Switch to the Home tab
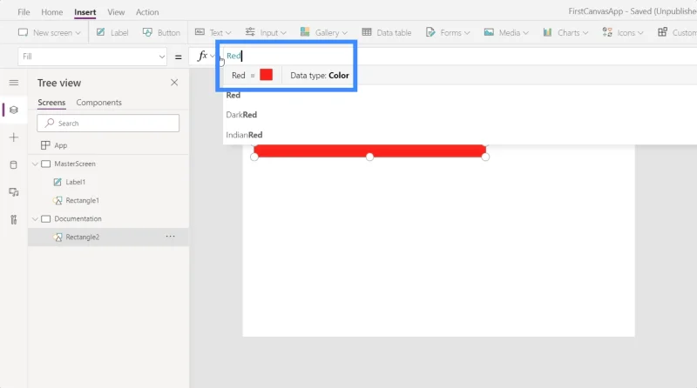 pyautogui.click(x=52, y=12)
